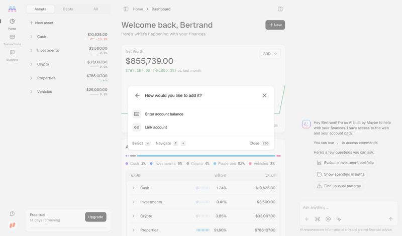Click the VALUE column header
Screen dimensions: 402x236
click(x=270, y=176)
